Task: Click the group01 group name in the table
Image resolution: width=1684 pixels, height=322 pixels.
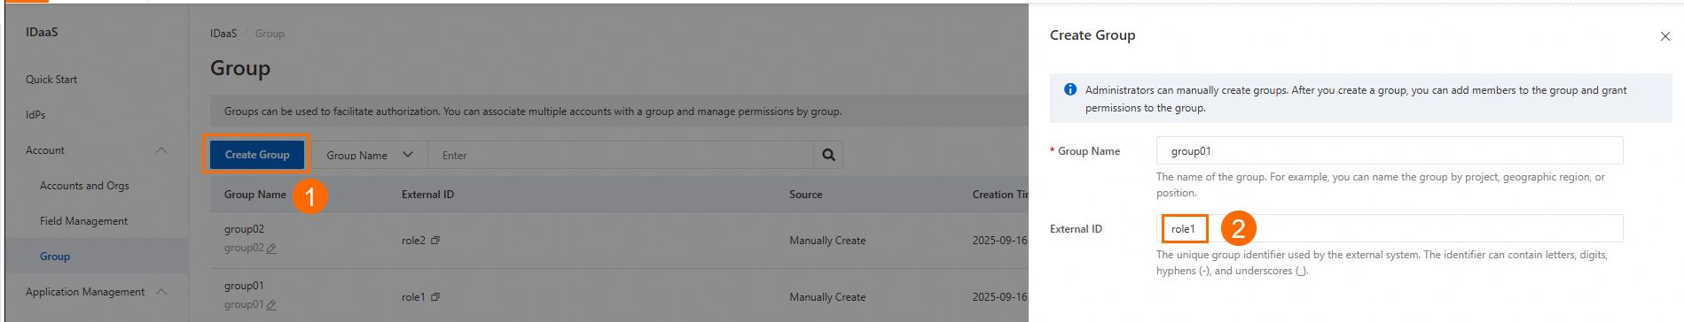Action: (x=244, y=286)
